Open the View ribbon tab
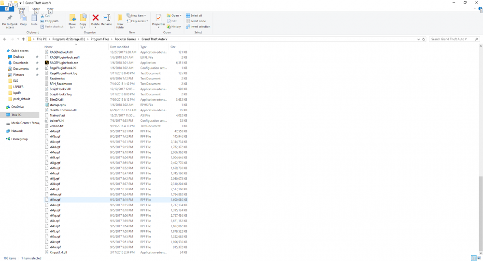 (50, 9)
